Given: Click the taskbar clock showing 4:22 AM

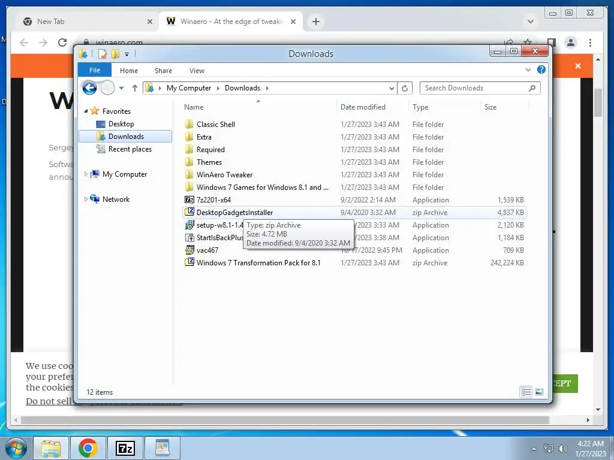Looking at the screenshot, I should coord(590,449).
